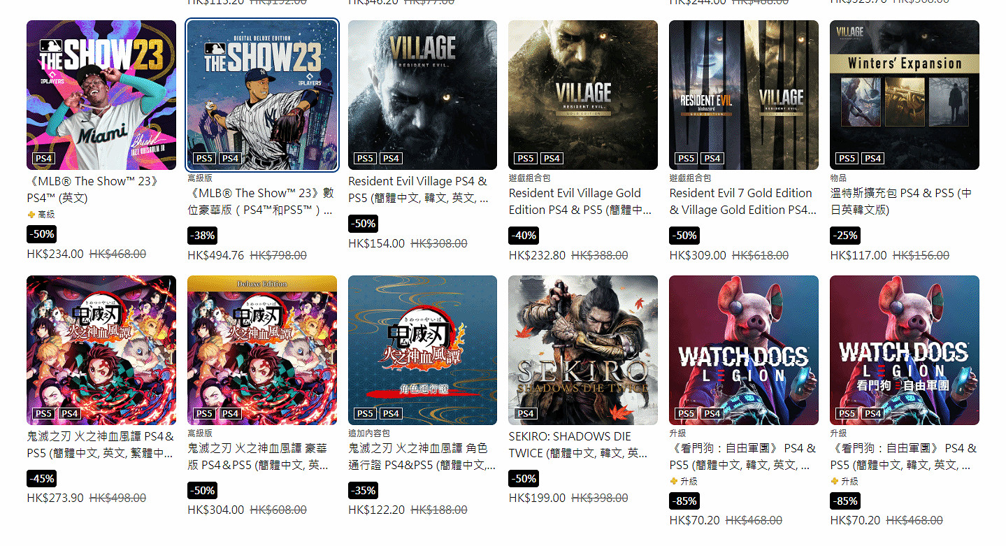Open Demon Slayer character pass add-on cover
Viewport: 1006px width, 546px height.
[423, 350]
